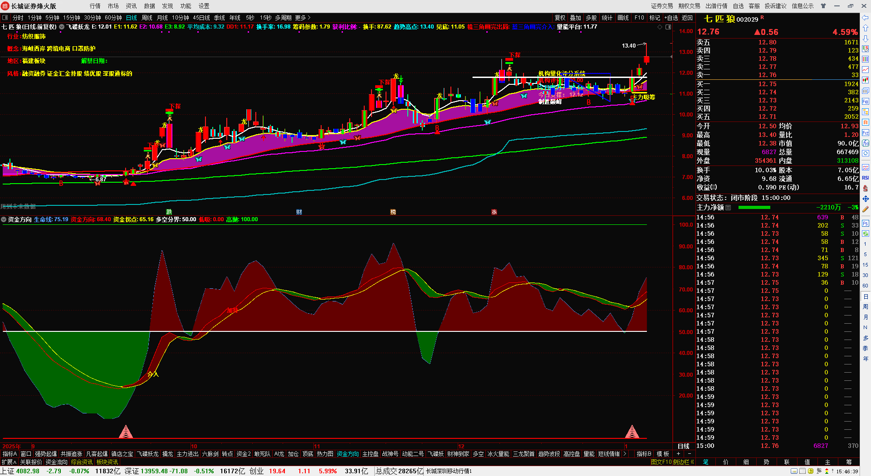Screen dimensions: 871x476
Task: Click the Fiz icon in the right sidebar
Action: pos(866,133)
